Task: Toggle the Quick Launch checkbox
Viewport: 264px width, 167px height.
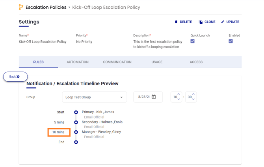Action: (192, 41)
